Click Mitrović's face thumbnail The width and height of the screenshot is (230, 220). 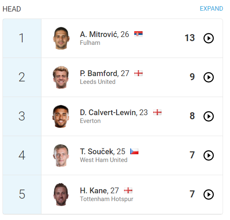(61, 38)
